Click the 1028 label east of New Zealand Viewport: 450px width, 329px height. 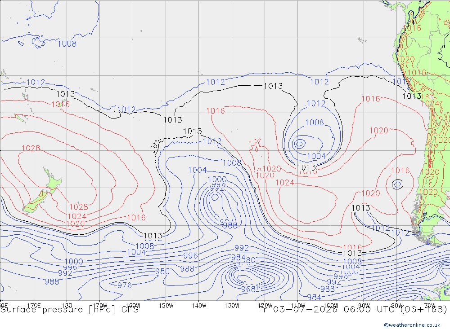pos(78,207)
